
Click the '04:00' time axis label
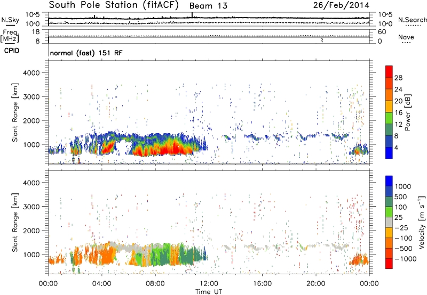pyautogui.click(x=101, y=284)
